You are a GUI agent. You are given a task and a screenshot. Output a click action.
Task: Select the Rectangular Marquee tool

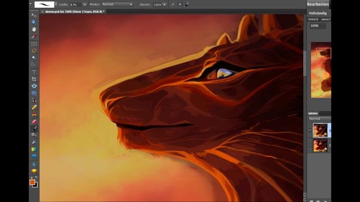(x=34, y=44)
